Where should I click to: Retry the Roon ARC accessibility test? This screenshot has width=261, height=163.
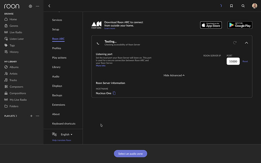(235, 43)
